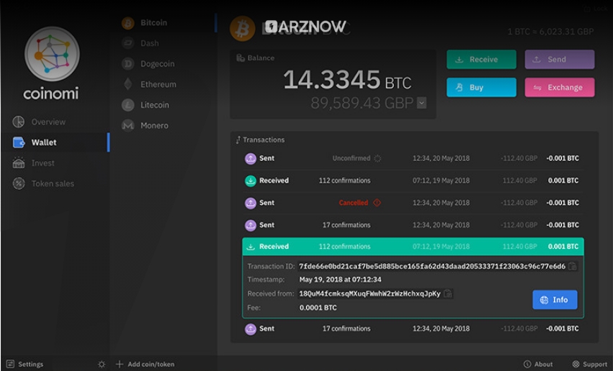Screen dimensions: 613x371
Task: Click the Cancelled status warning icon
Action: [377, 203]
